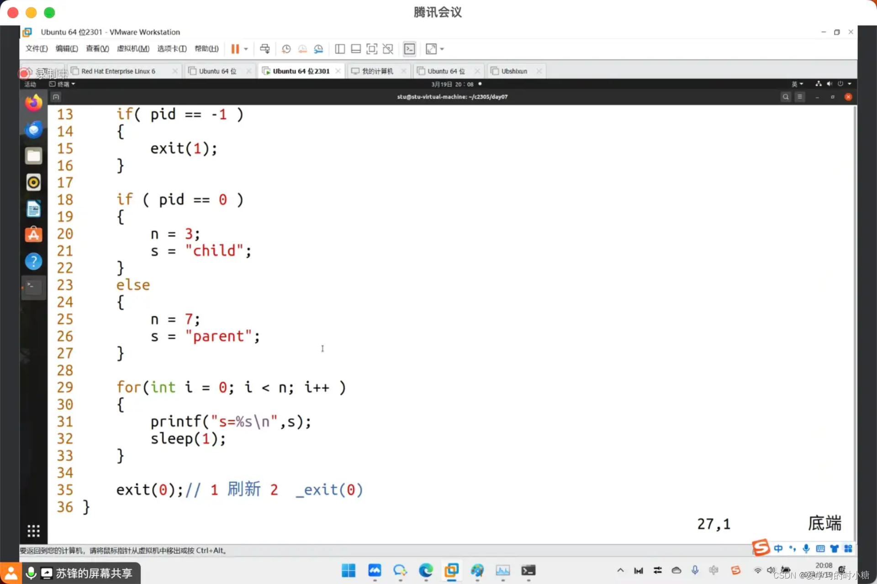Screen dimensions: 877x584
Task: Close the Ubuntu 64 位2301 tab
Action: coord(338,71)
